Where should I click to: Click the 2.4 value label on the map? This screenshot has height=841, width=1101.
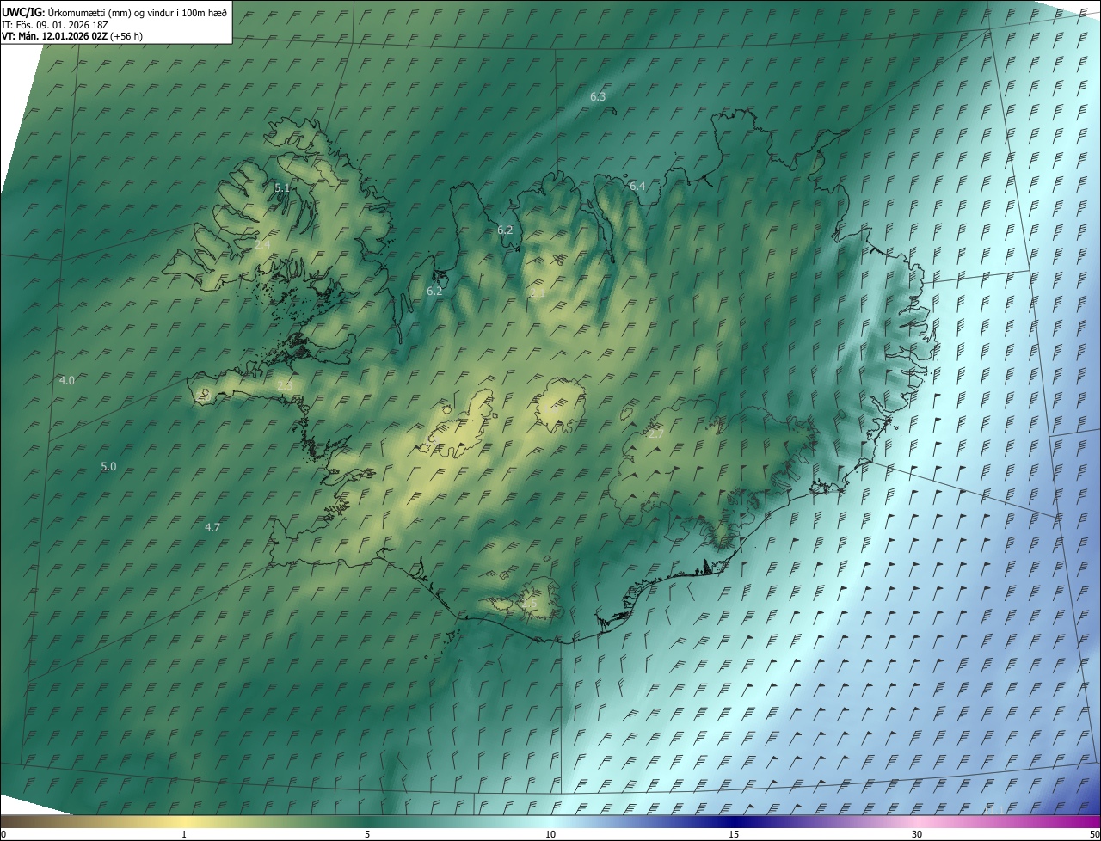click(262, 245)
